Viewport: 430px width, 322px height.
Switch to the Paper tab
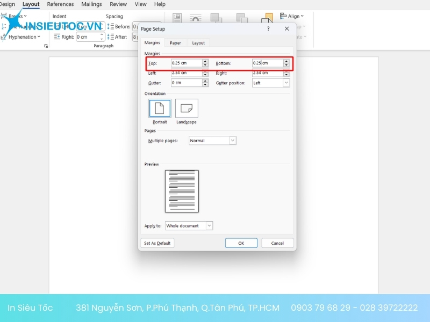click(x=175, y=43)
